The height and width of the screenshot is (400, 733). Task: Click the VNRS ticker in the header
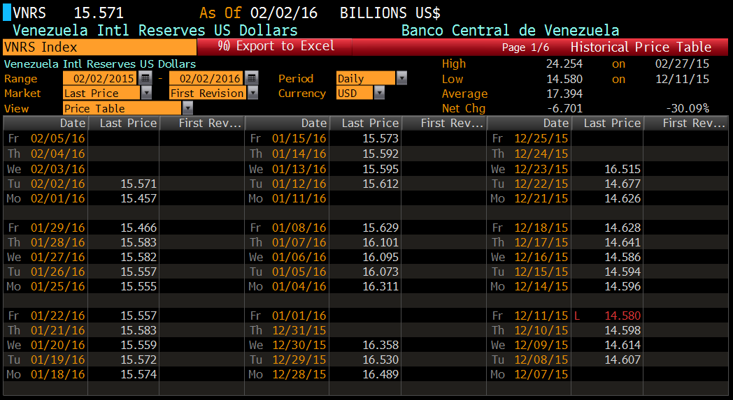29,13
